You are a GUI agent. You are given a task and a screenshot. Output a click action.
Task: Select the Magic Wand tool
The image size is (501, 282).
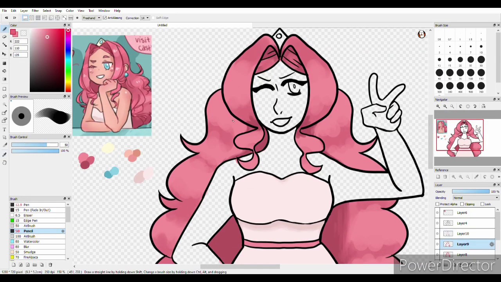(4, 105)
